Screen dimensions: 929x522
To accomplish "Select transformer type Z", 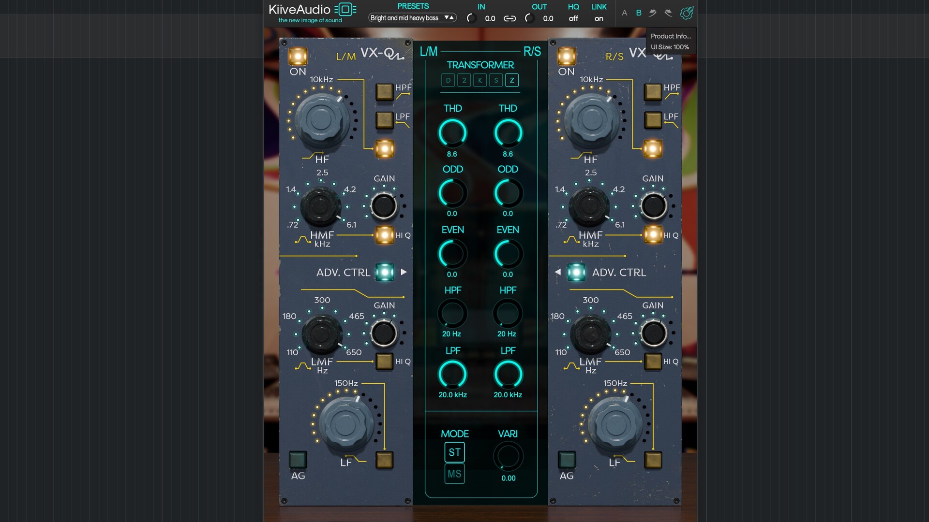I will click(511, 80).
